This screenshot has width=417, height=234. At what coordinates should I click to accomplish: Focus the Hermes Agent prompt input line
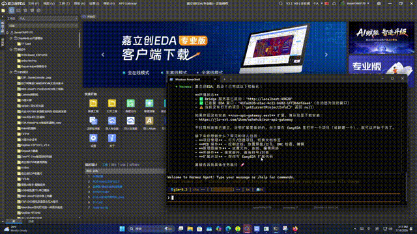(x=284, y=198)
